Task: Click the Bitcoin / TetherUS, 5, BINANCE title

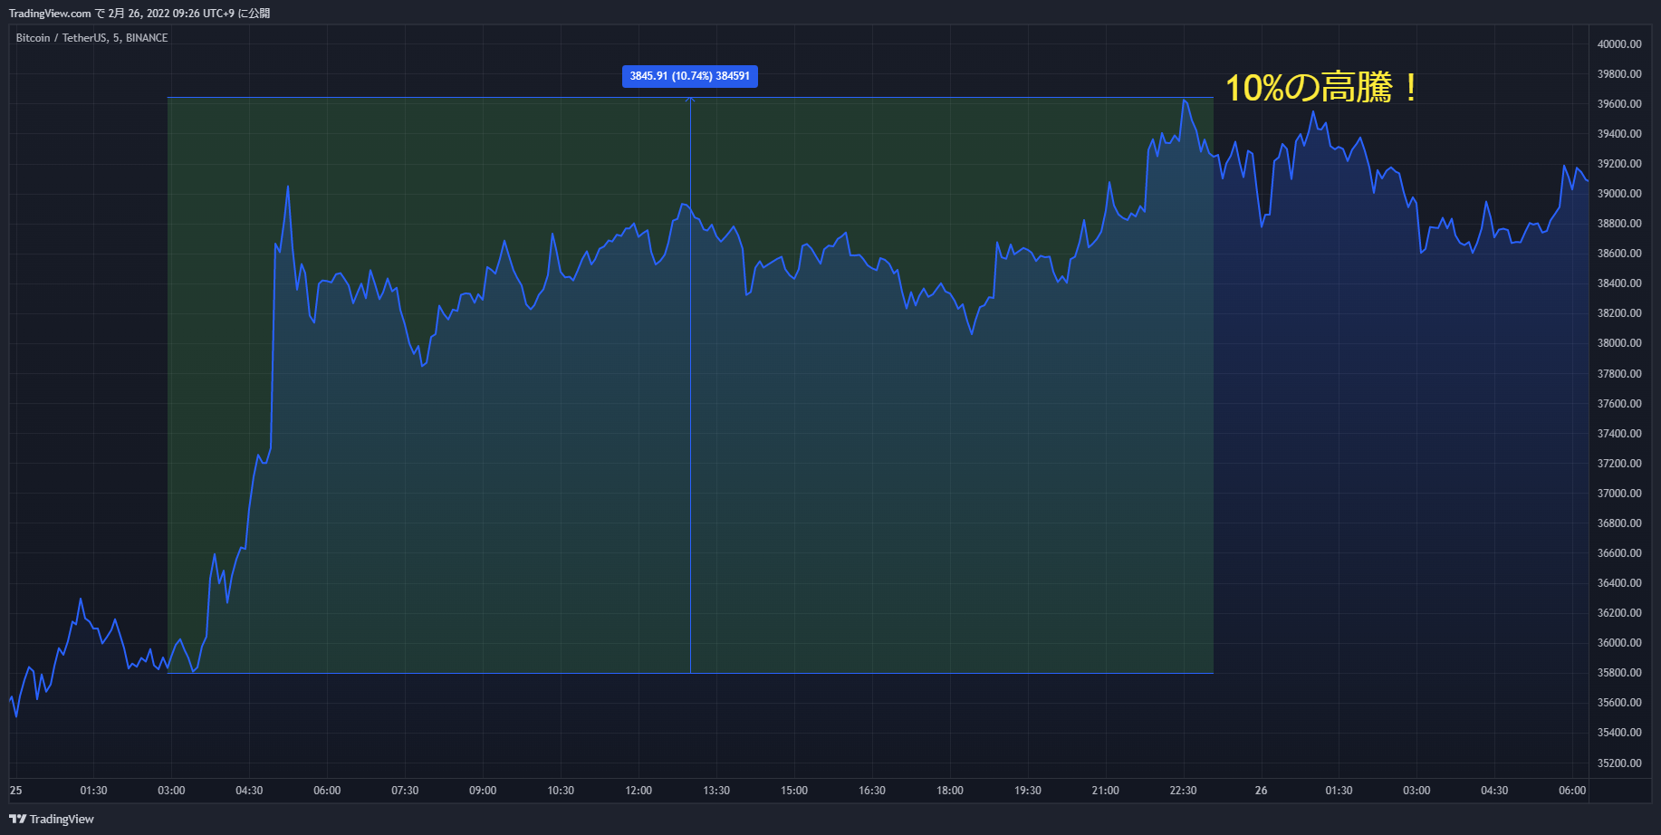Action: point(91,38)
